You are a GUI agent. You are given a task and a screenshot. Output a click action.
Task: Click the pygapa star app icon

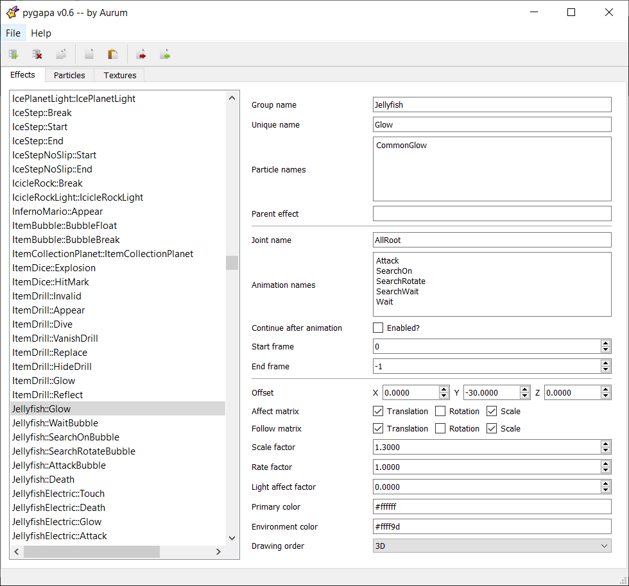point(12,12)
